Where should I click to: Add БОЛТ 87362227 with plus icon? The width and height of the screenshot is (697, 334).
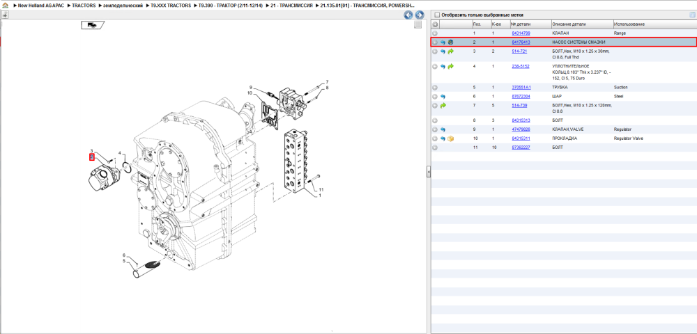(x=435, y=148)
